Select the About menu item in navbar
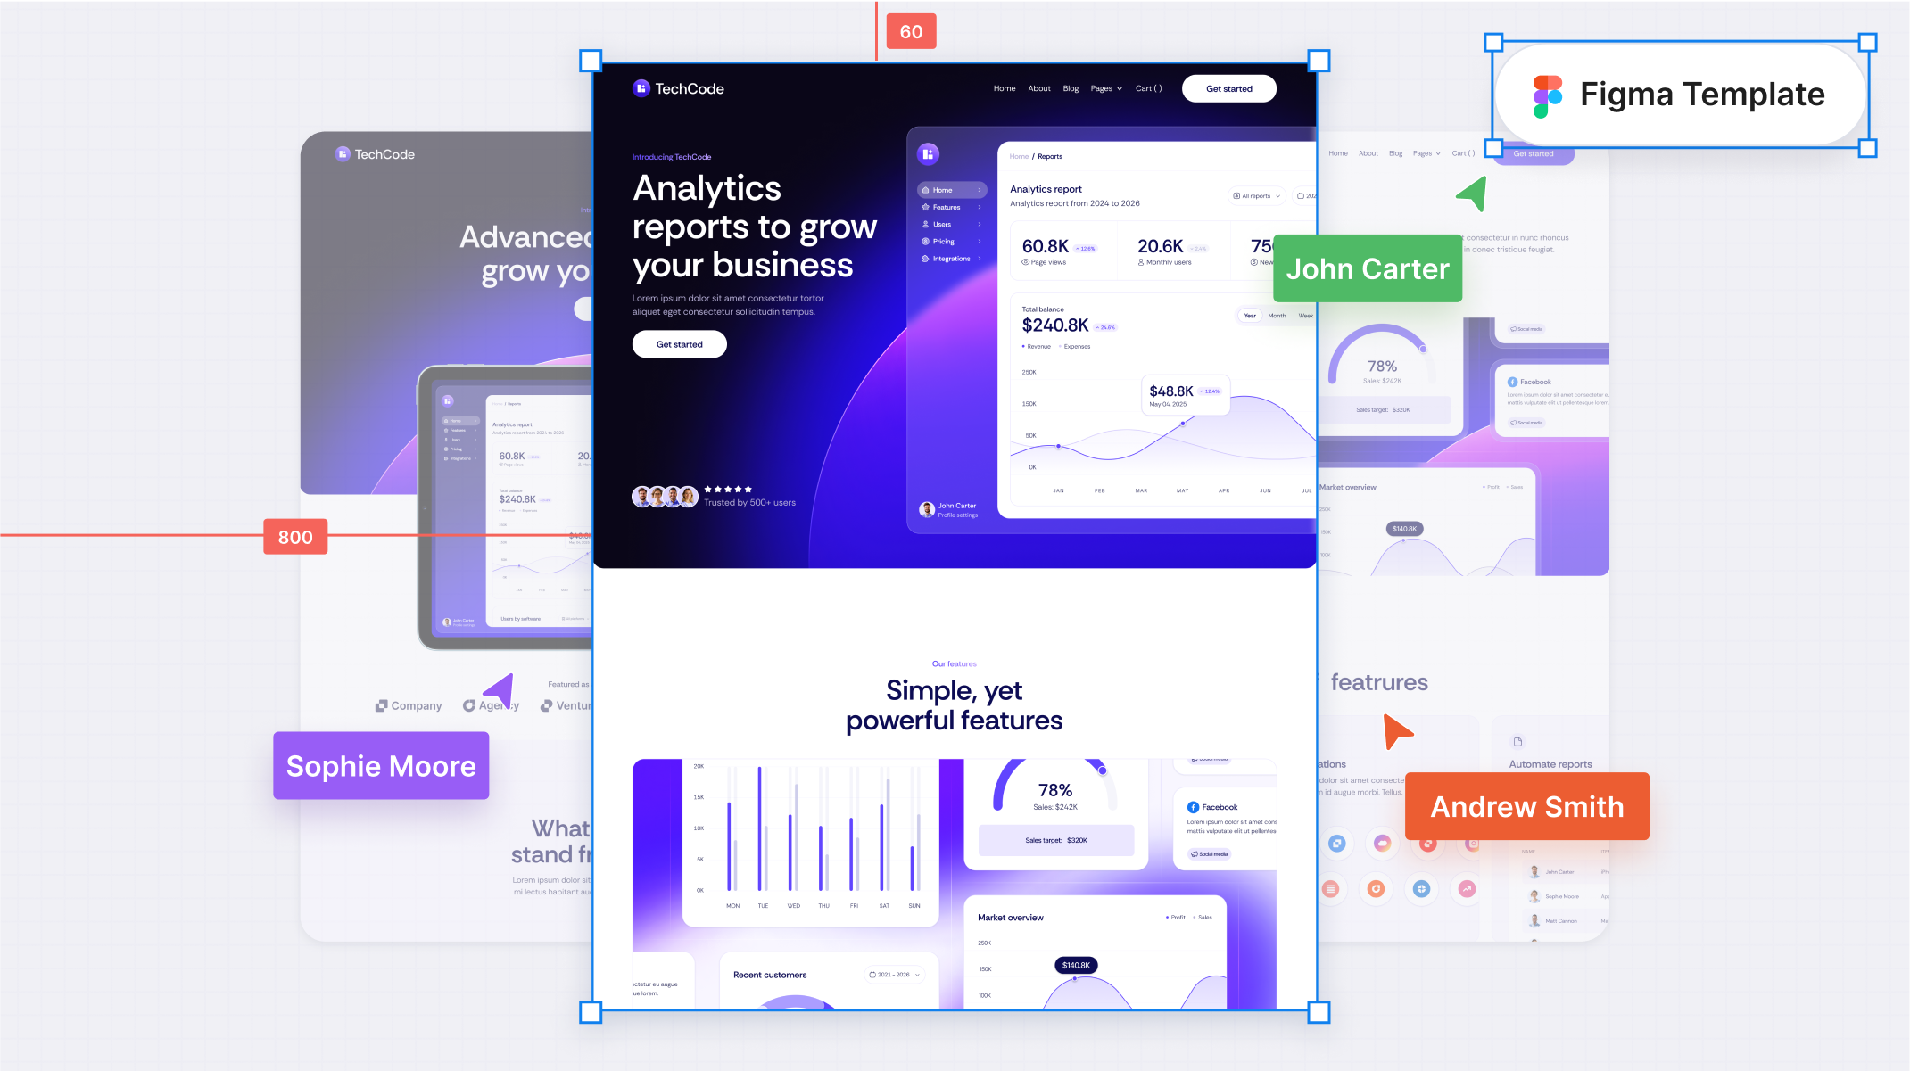Screen dimensions: 1910x1071 pos(1042,87)
